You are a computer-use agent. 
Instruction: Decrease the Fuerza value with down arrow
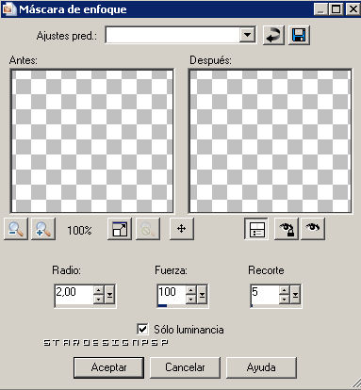[191, 300]
